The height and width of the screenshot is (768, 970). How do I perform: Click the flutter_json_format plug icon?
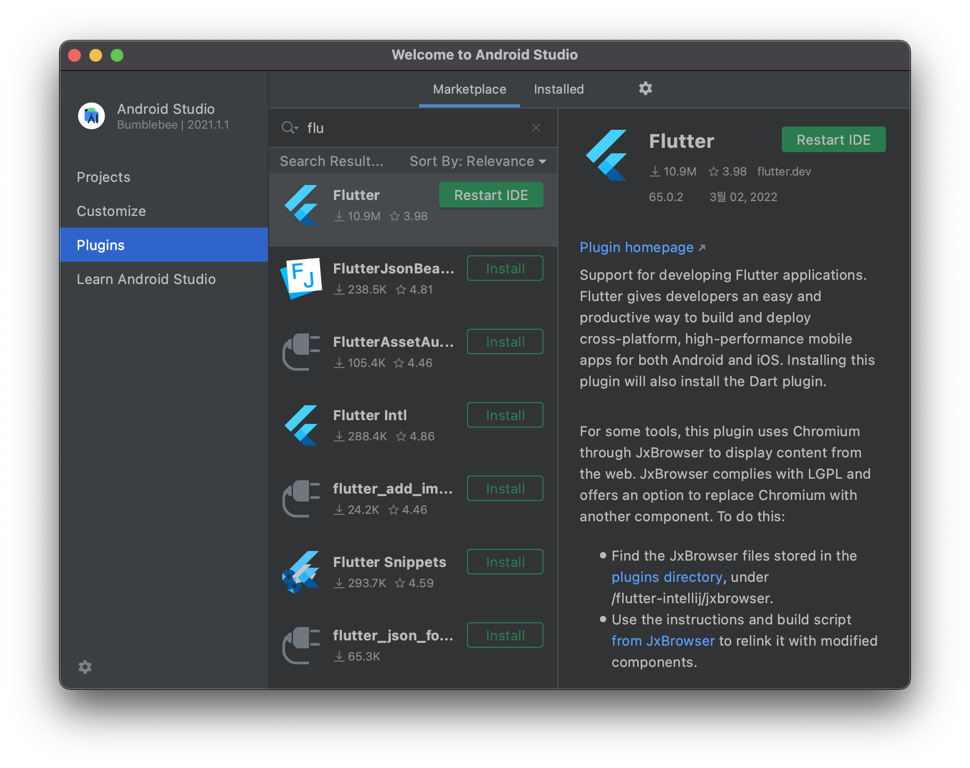pos(302,645)
